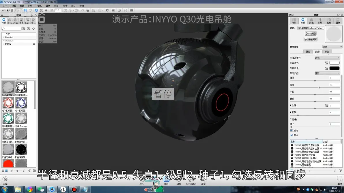The height and width of the screenshot is (193, 344).
Task: Click the refresh icon beside library search
Action: tap(33, 29)
